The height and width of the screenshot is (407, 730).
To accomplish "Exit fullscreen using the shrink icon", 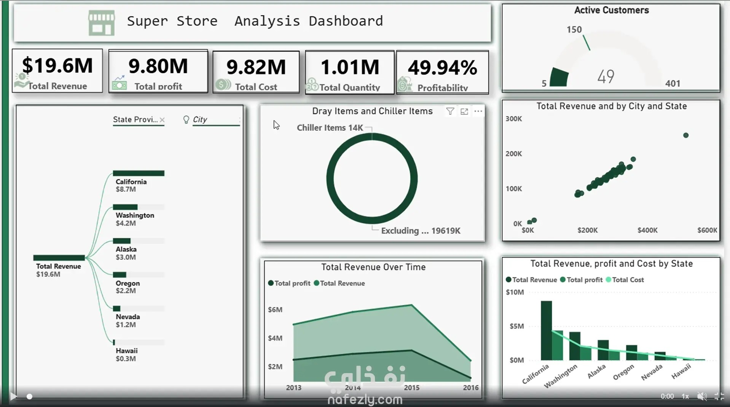I will point(719,396).
